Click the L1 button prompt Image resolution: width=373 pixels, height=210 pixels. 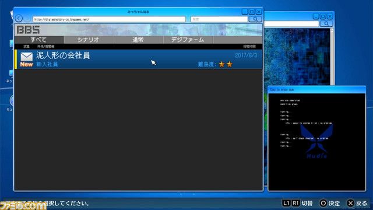pos(286,203)
